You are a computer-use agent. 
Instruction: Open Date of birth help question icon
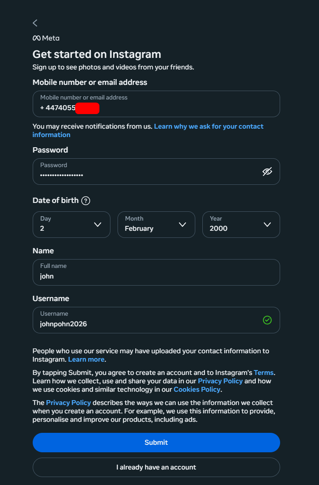pyautogui.click(x=86, y=201)
